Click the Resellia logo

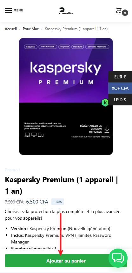(x=66, y=11)
